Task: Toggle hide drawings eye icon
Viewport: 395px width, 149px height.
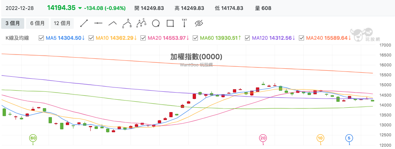Action: tap(199, 23)
